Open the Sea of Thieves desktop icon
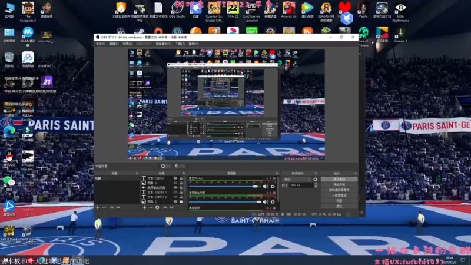 click(363, 37)
